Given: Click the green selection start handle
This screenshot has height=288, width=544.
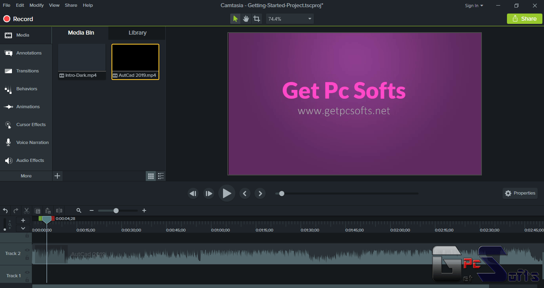Looking at the screenshot, I should point(40,218).
